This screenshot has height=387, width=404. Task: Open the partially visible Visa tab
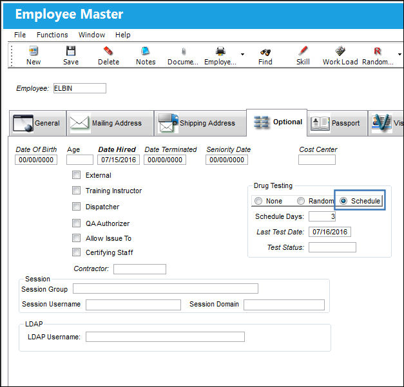point(386,123)
